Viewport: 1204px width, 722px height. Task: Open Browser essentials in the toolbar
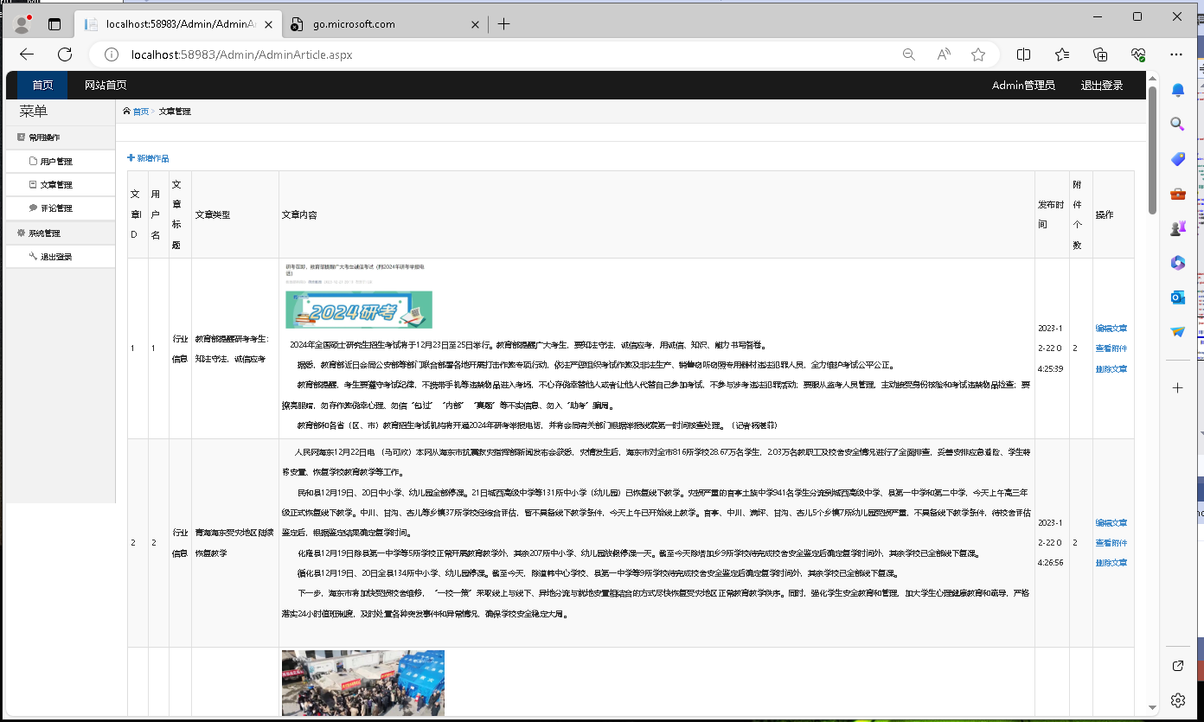click(x=1138, y=54)
